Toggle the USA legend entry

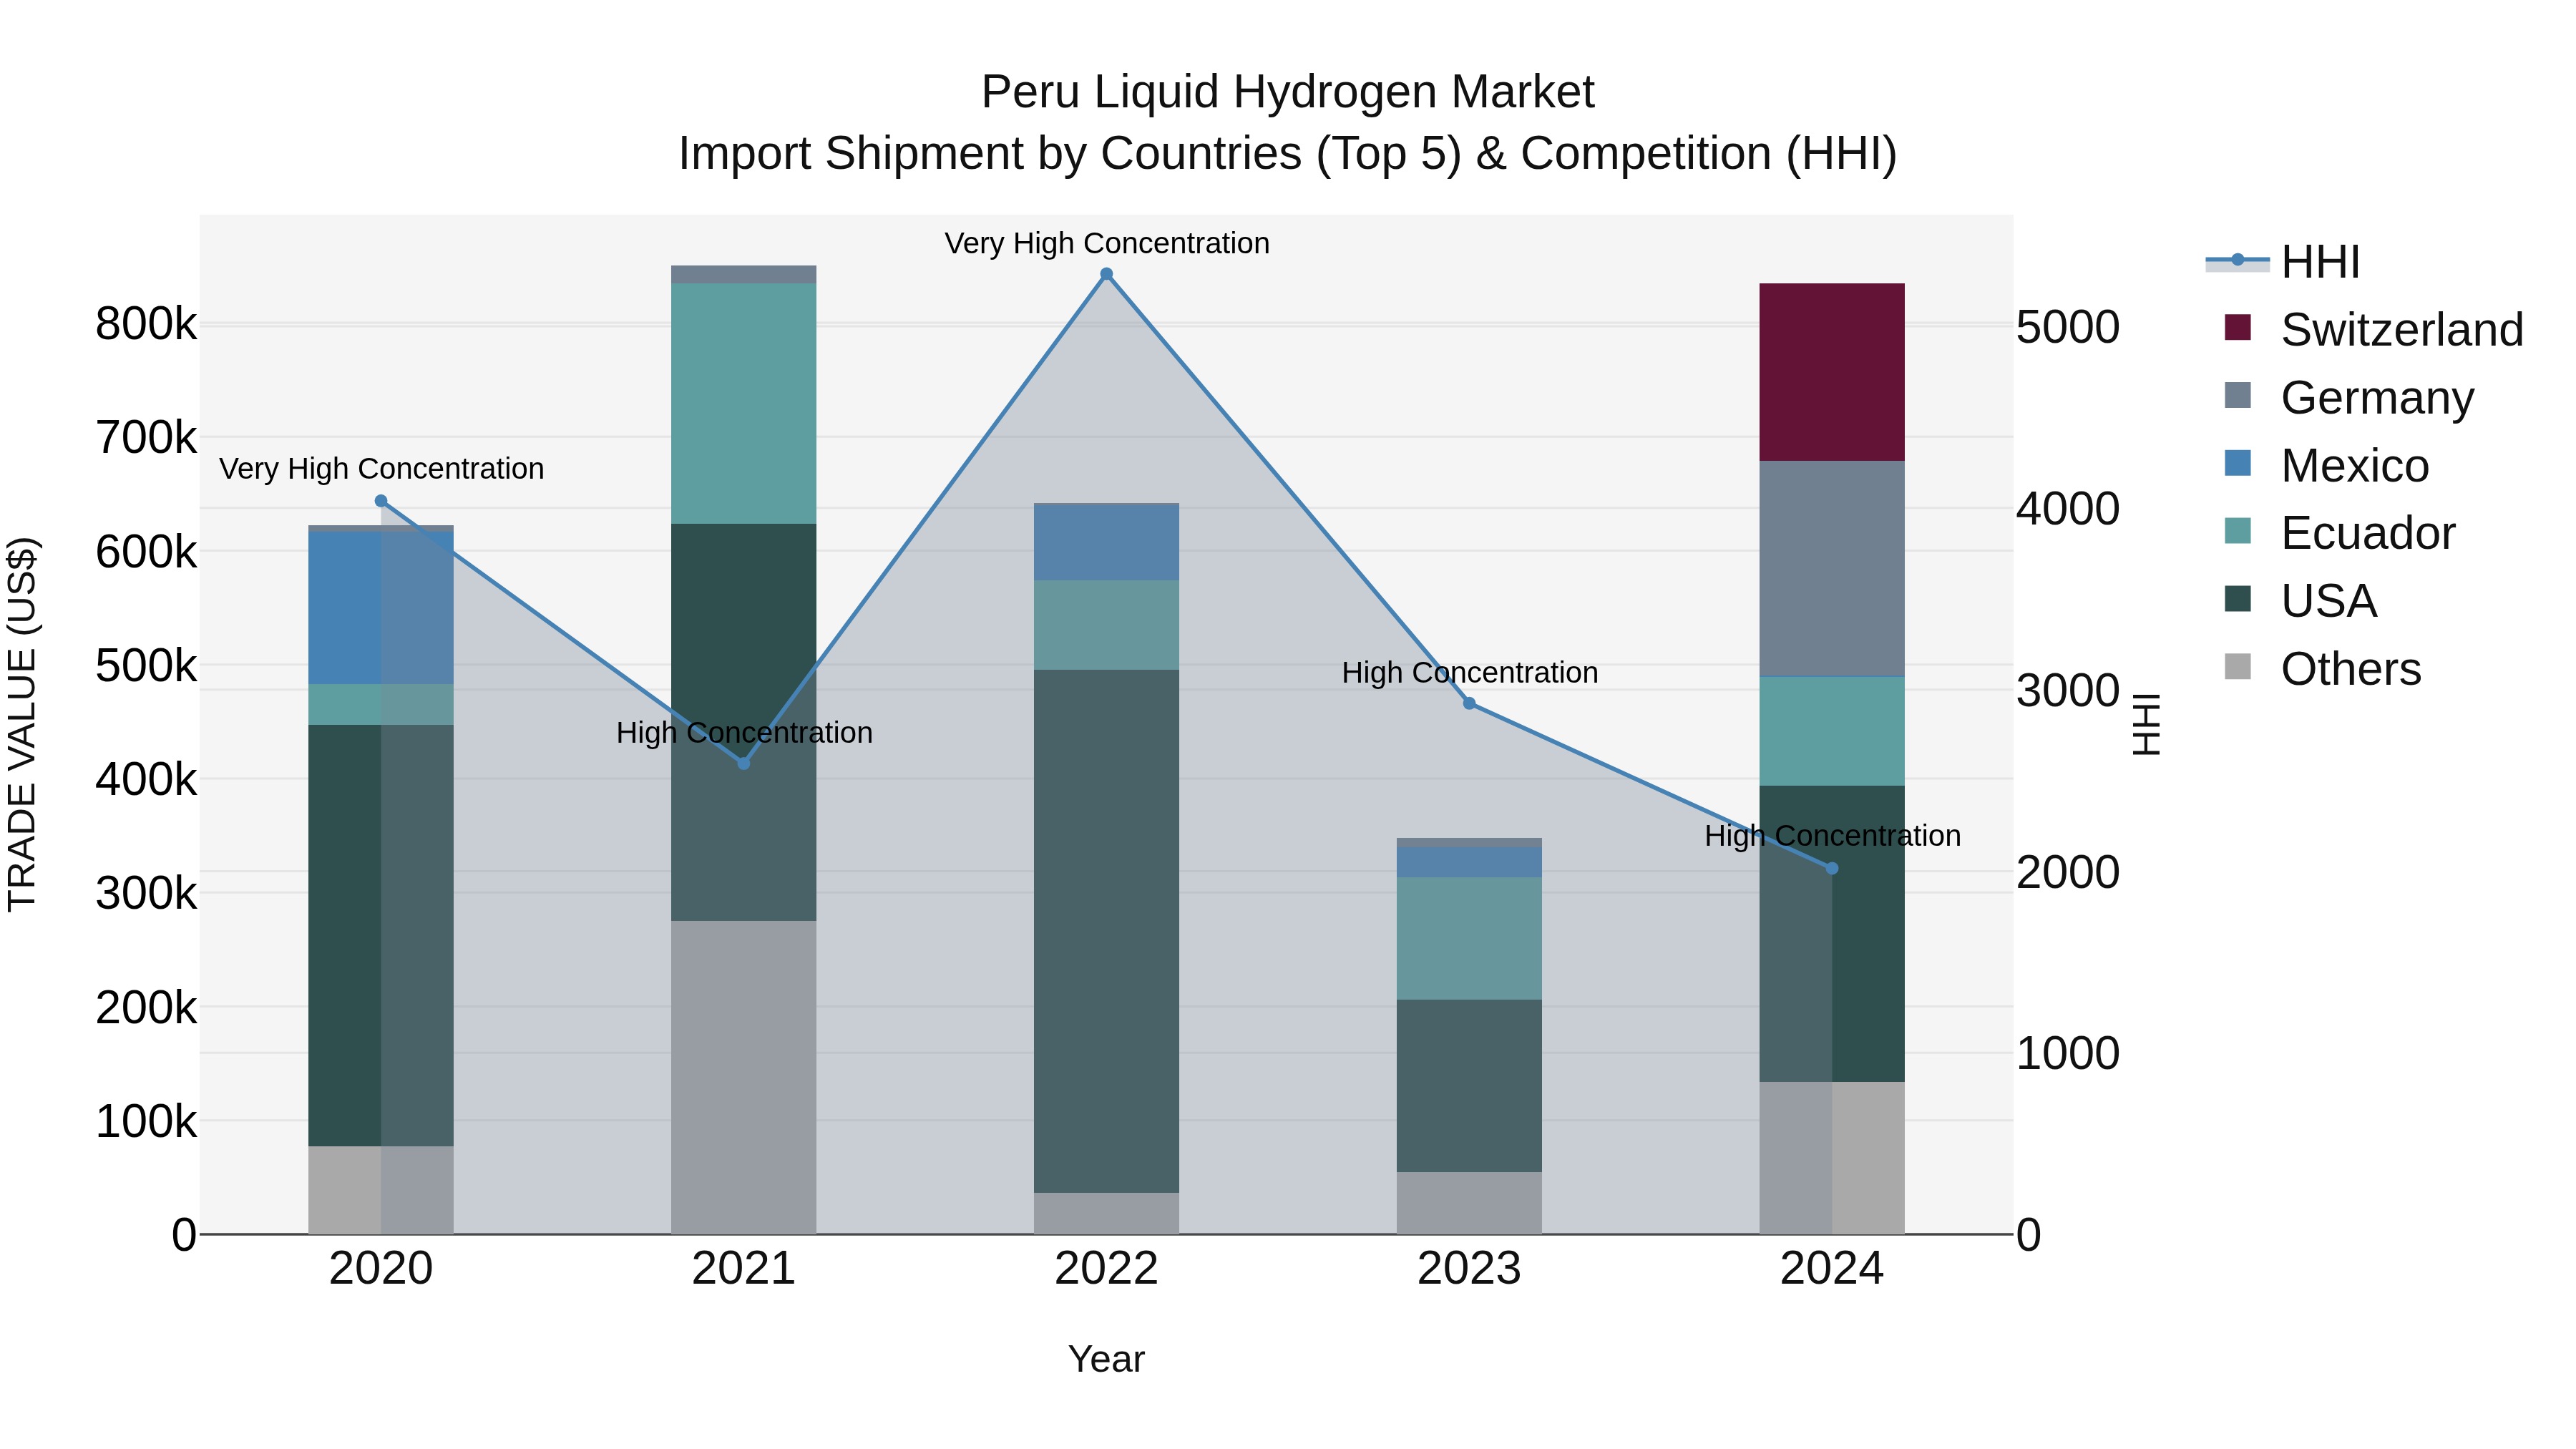(2300, 601)
